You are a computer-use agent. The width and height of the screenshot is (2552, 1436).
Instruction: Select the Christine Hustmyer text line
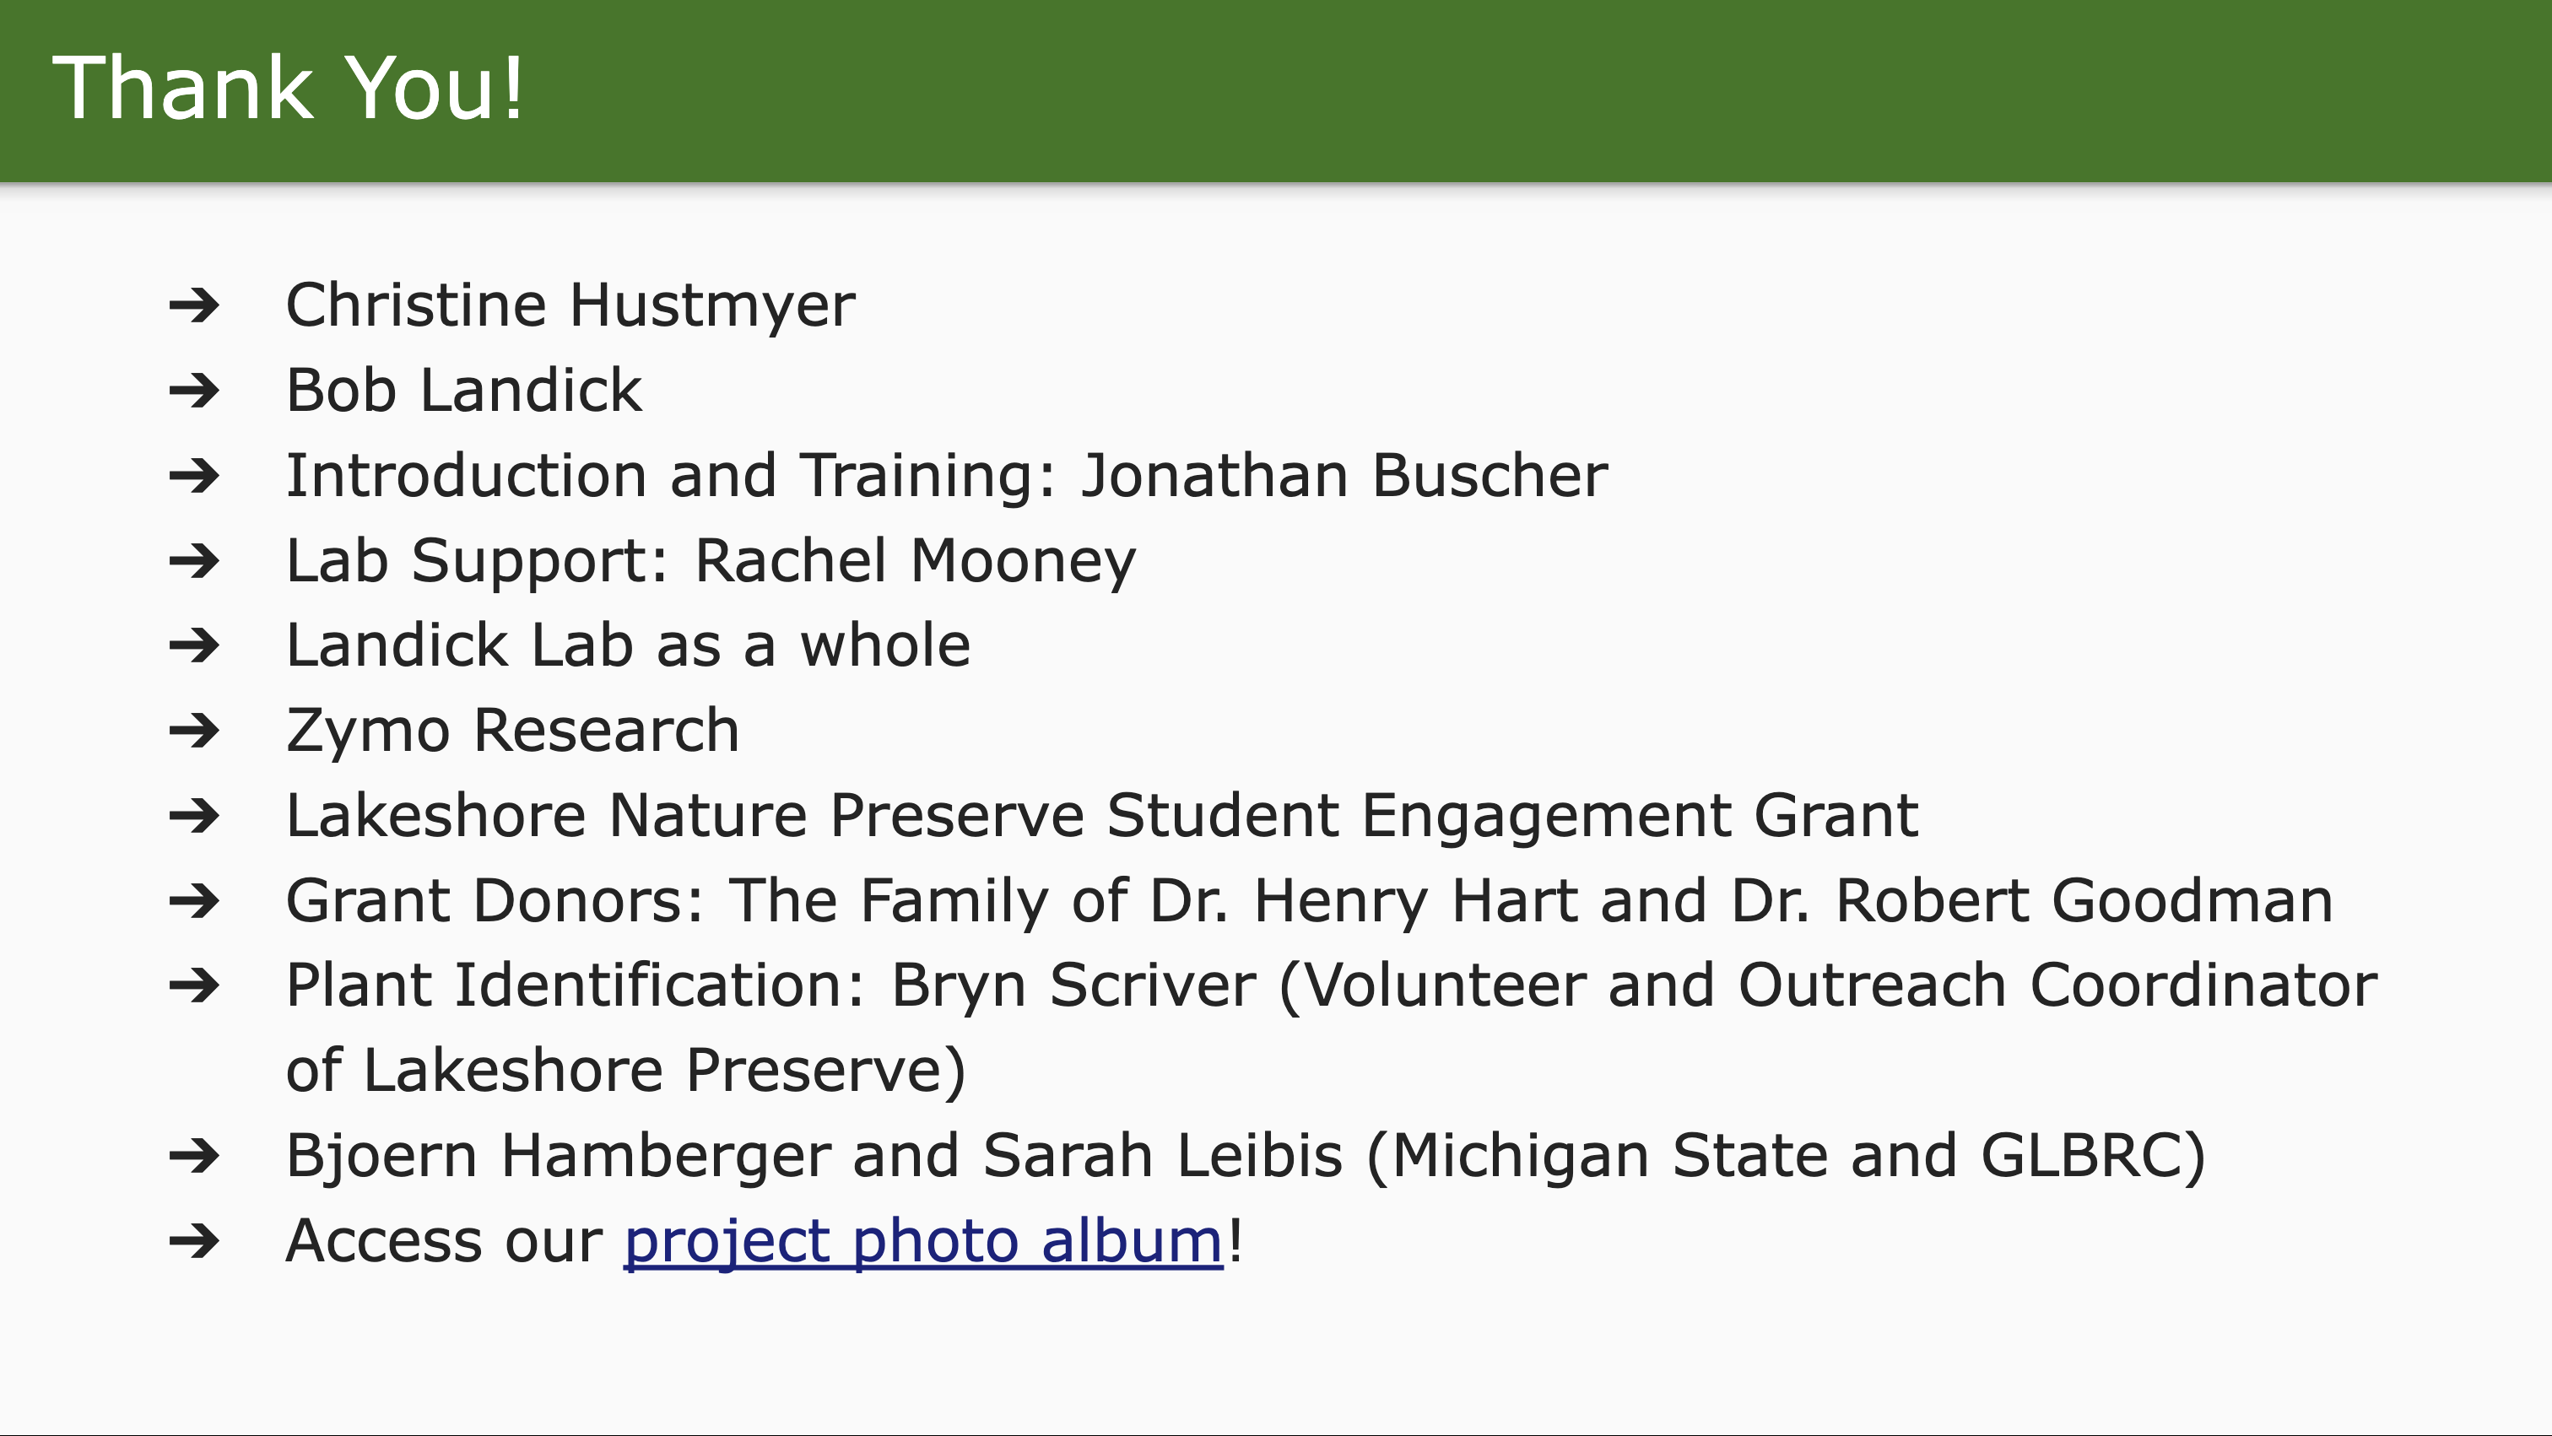click(570, 306)
